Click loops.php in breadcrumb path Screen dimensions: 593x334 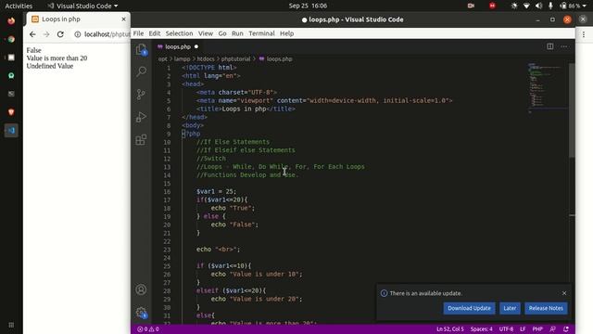[x=279, y=59]
